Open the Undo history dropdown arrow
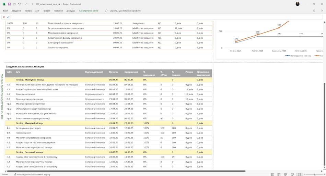Viewport: 326px width, 176px height. click(22, 4)
